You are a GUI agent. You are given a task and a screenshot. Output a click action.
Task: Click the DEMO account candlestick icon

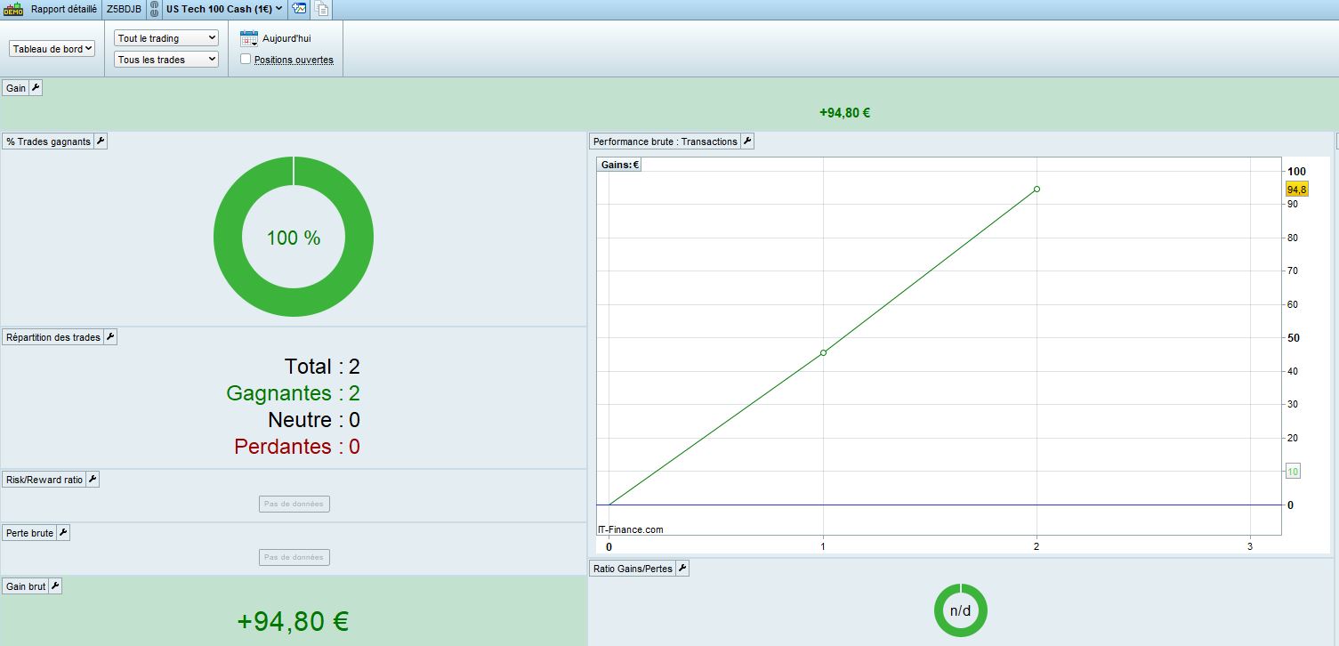point(13,9)
